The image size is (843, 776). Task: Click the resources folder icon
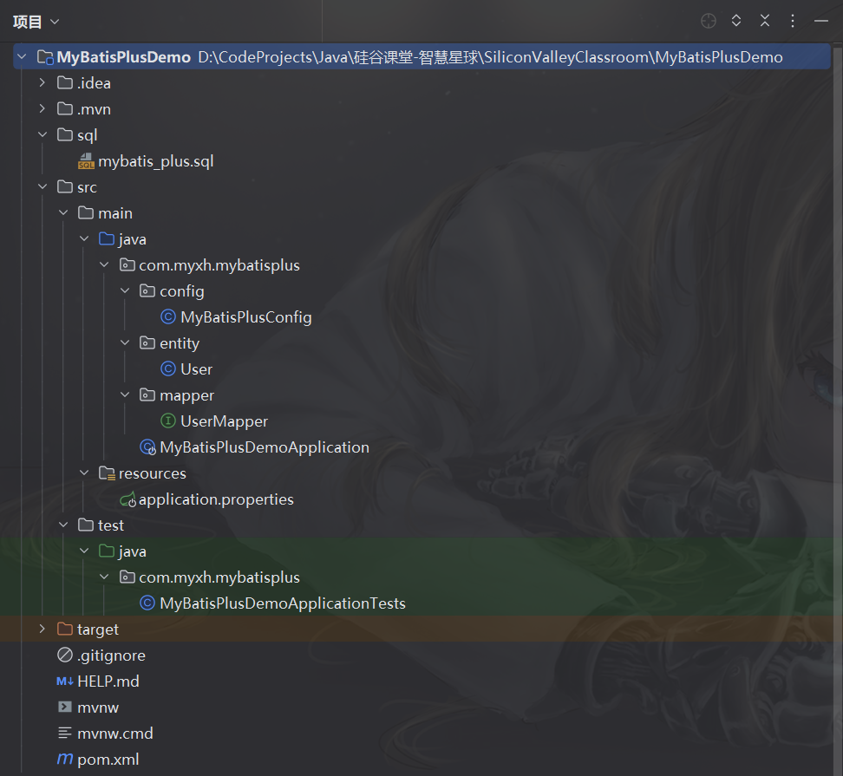point(107,473)
